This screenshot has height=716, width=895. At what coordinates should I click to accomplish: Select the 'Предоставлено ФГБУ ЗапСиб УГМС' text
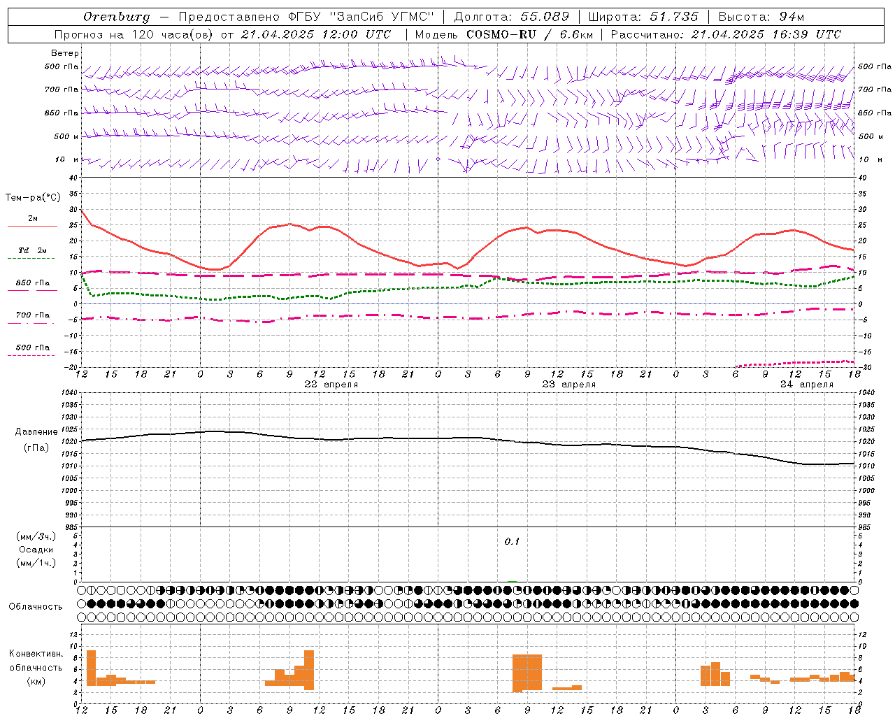pyautogui.click(x=306, y=17)
